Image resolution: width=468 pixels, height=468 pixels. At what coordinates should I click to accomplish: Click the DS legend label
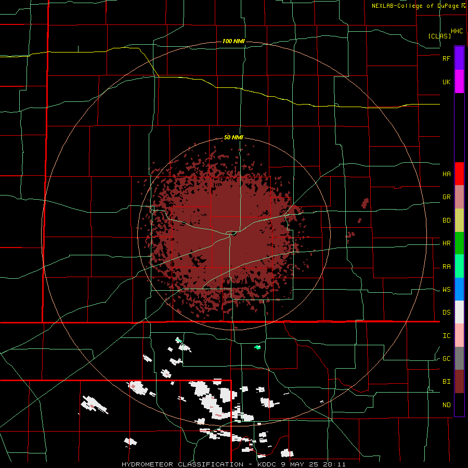pos(446,313)
